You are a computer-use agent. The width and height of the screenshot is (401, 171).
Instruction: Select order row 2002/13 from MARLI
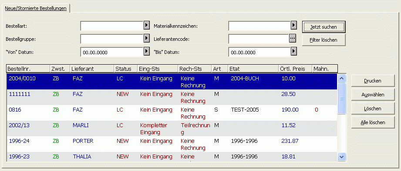pyautogui.click(x=172, y=129)
